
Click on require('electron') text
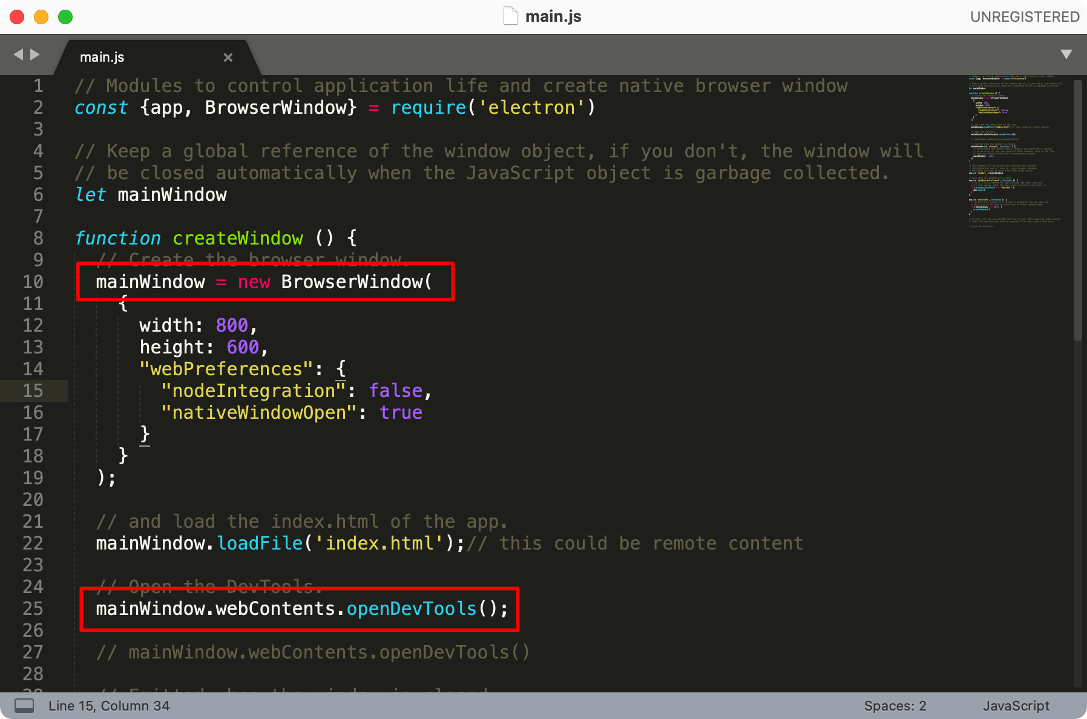click(493, 108)
